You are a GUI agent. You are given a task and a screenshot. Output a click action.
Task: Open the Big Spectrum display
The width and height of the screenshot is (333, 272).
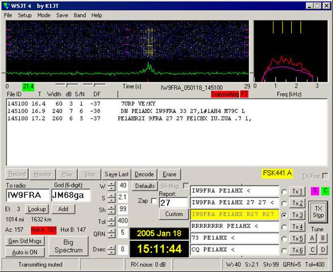[x=69, y=246]
